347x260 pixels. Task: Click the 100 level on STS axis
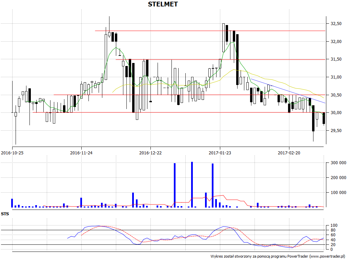point(334,225)
